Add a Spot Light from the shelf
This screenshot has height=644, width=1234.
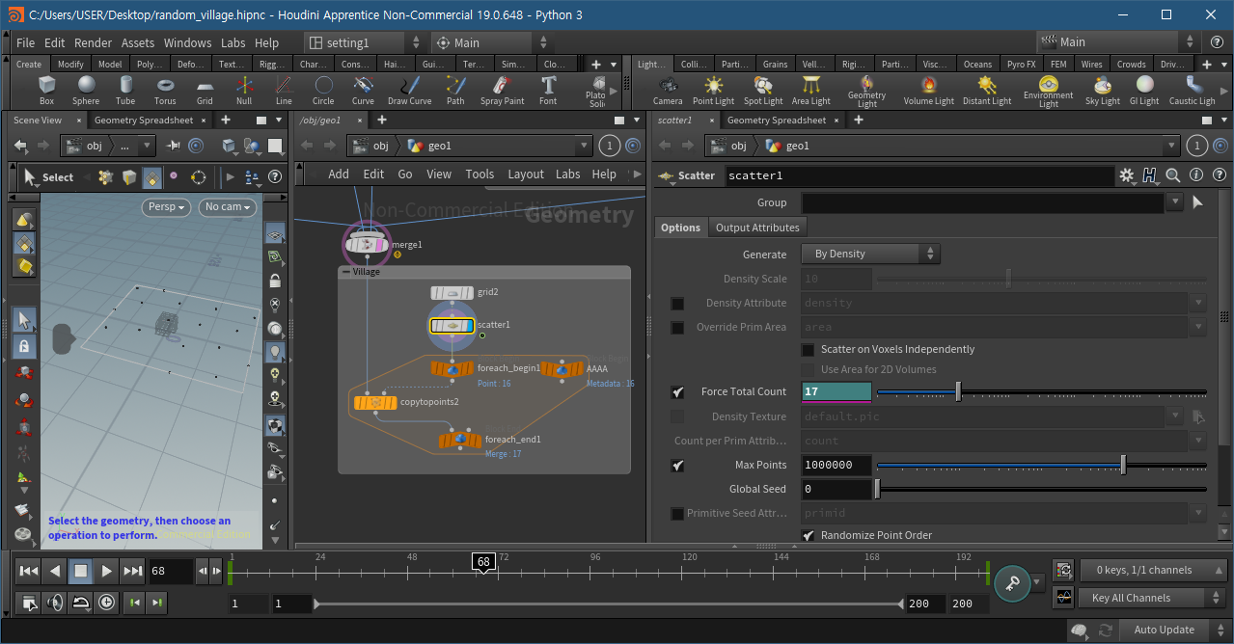pyautogui.click(x=763, y=91)
